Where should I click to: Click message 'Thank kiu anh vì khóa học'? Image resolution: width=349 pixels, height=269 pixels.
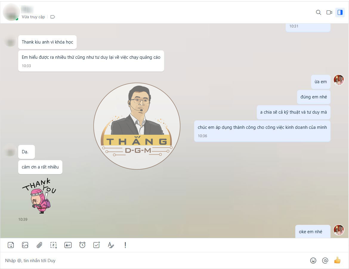[x=47, y=42]
